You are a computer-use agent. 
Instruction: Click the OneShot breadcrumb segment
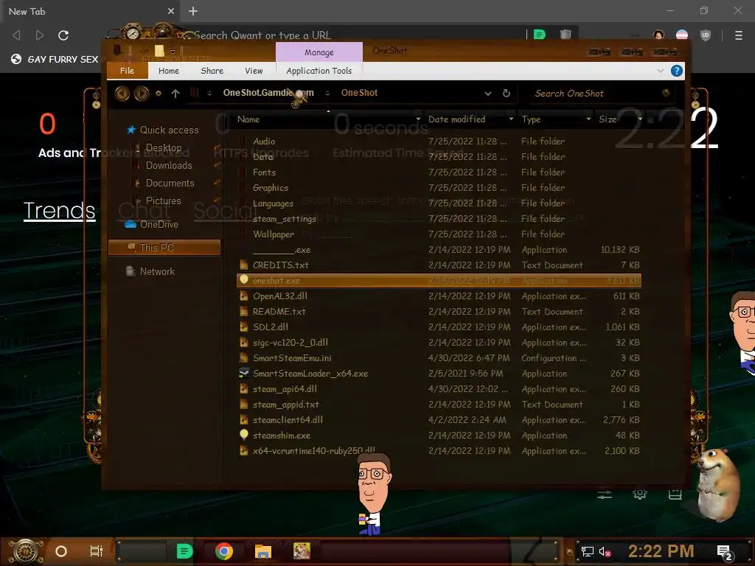359,93
